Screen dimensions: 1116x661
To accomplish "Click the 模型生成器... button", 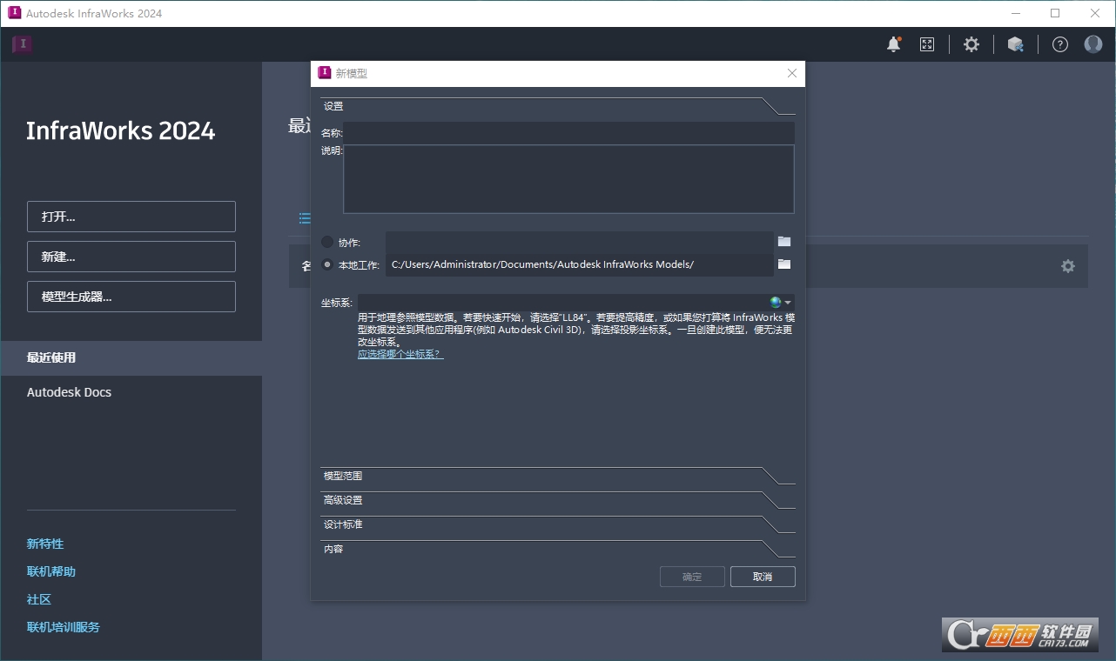I will (131, 297).
